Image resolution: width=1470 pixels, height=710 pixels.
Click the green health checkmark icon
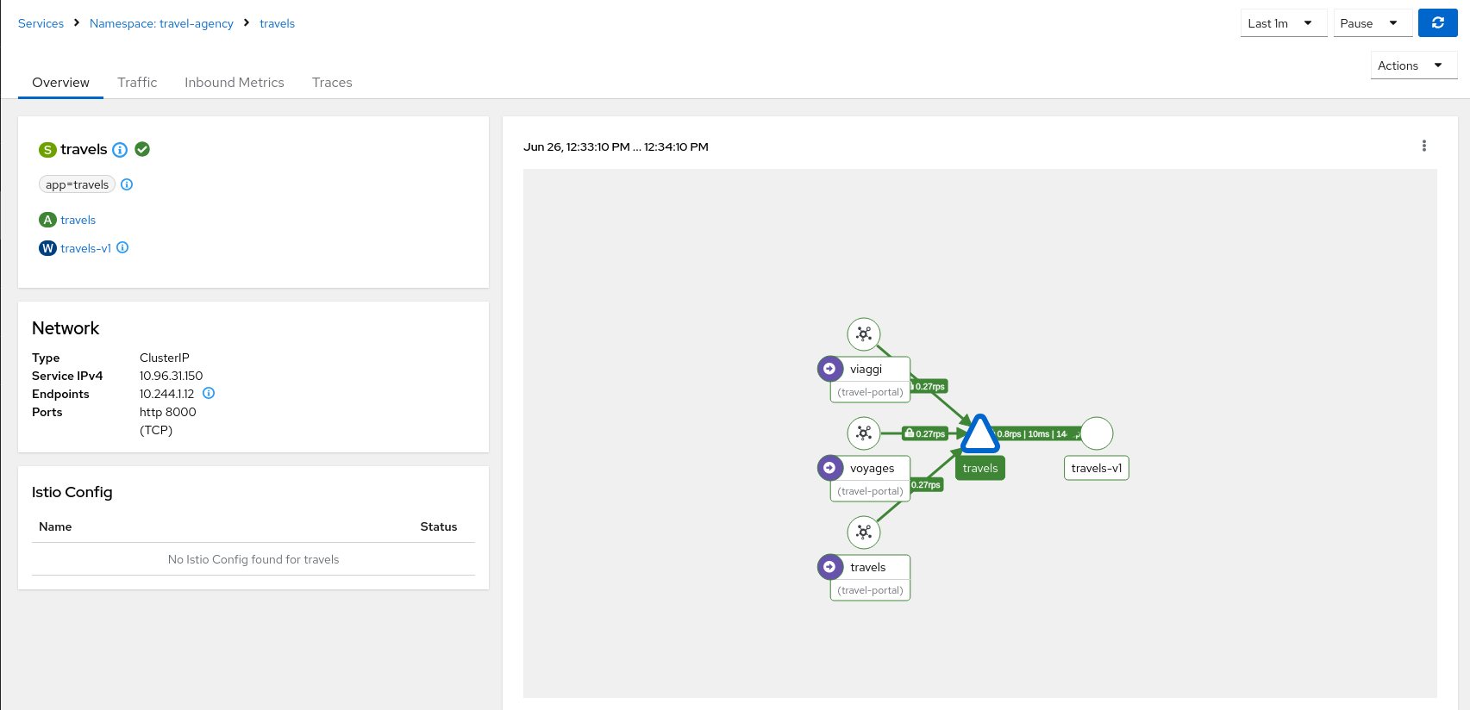[x=143, y=149]
